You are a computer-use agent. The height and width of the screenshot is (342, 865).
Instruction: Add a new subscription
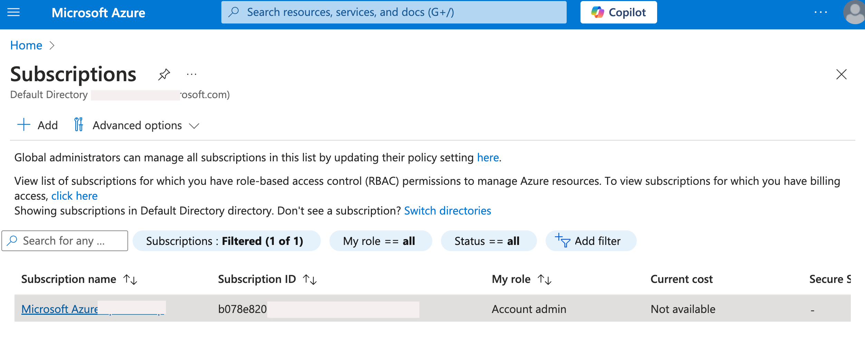[x=38, y=125]
